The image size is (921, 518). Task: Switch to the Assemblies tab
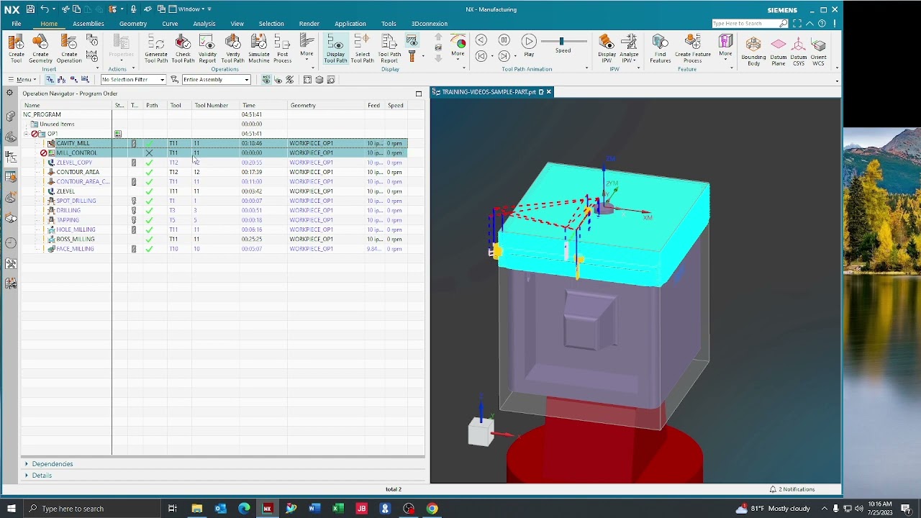[89, 24]
